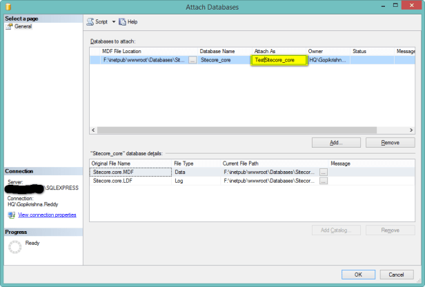The height and width of the screenshot is (287, 425).
Task: Click browse button for Sitecore.core.LDF path
Action: 323,181
